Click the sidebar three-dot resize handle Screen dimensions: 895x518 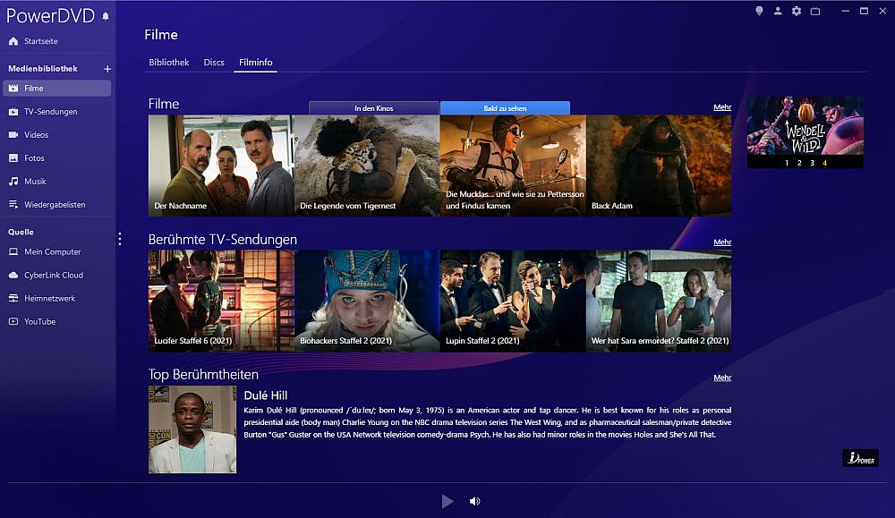pyautogui.click(x=119, y=239)
